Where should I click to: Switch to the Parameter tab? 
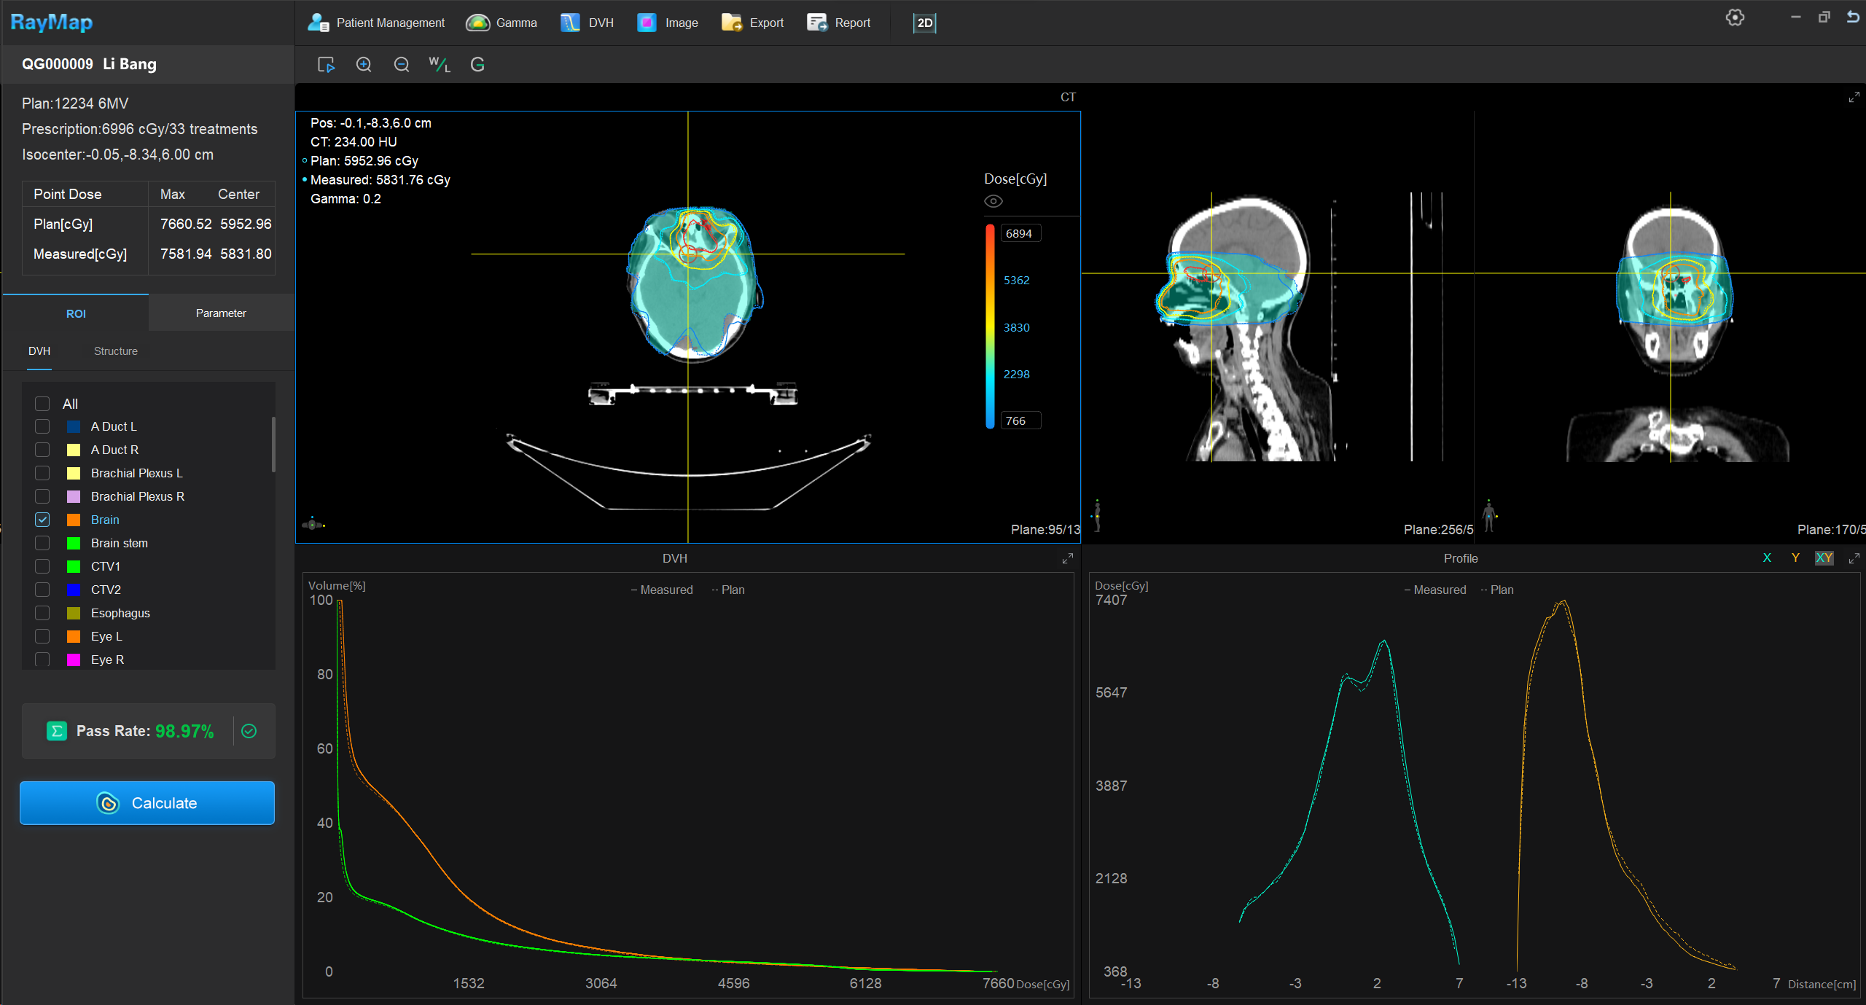tap(221, 313)
